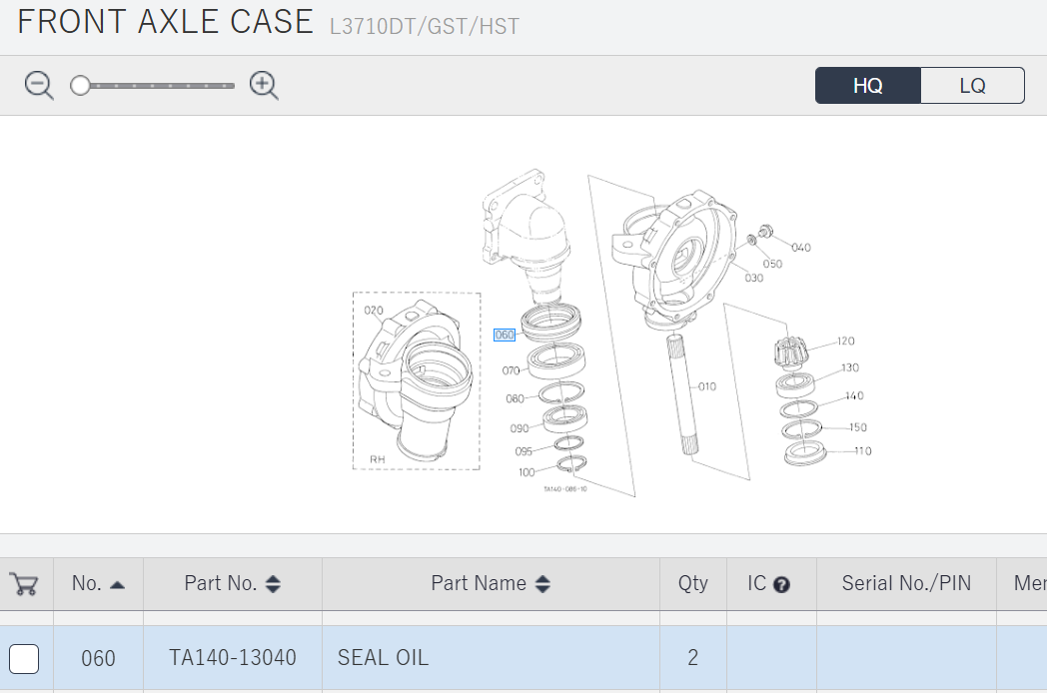1047x693 pixels.
Task: Click the Part Name sort arrows
Action: 542,584
